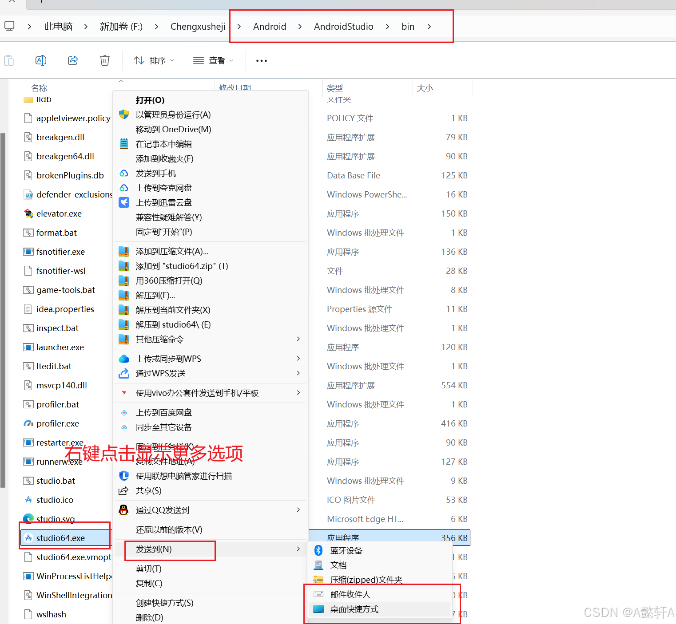Click the share arrow icon beside 共享(S)
The height and width of the screenshot is (624, 676).
tap(123, 490)
